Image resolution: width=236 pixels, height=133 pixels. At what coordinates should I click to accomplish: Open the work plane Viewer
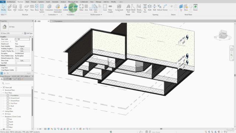pos(195,7)
